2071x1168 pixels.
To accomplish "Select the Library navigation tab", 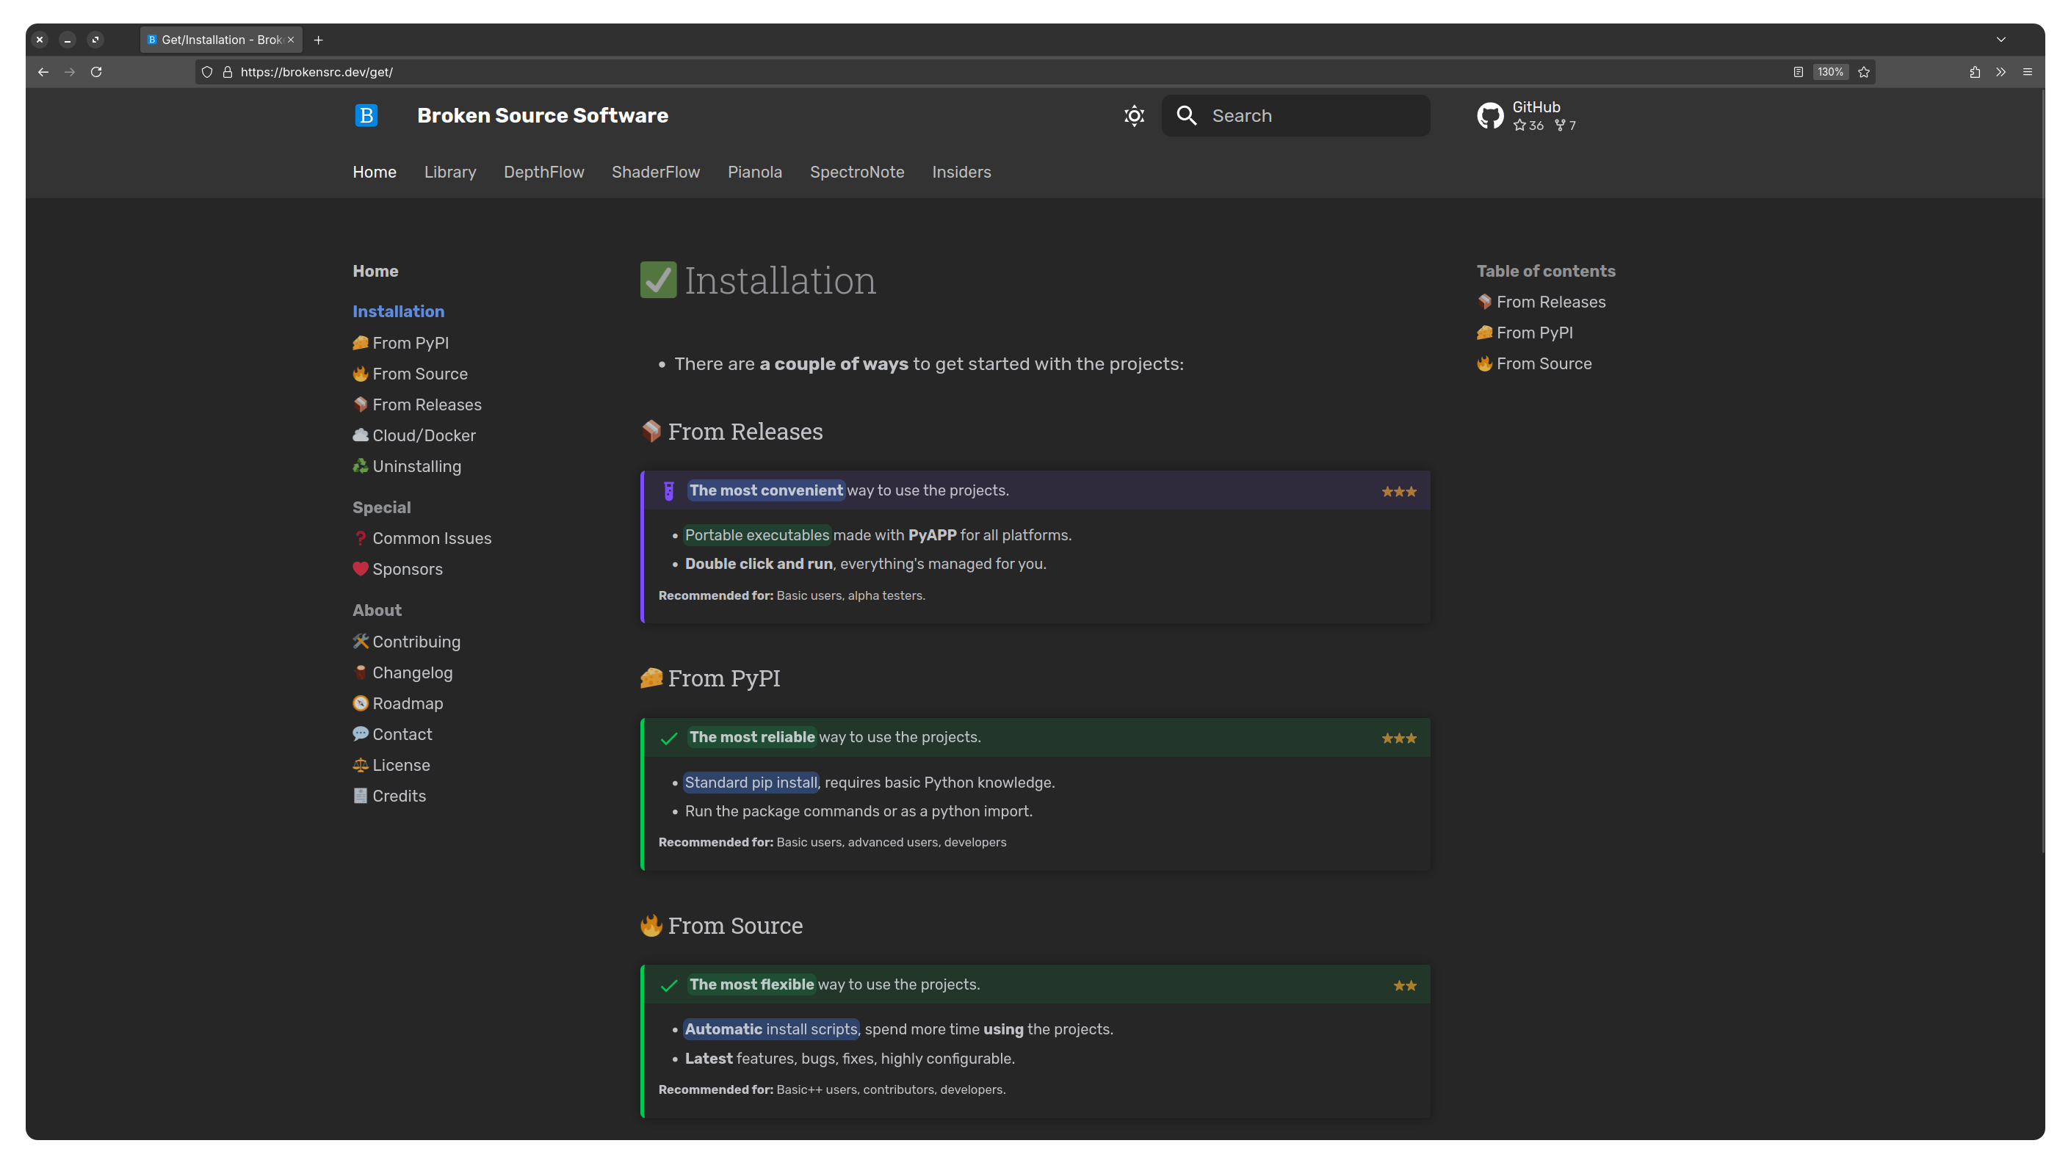I will click(450, 172).
